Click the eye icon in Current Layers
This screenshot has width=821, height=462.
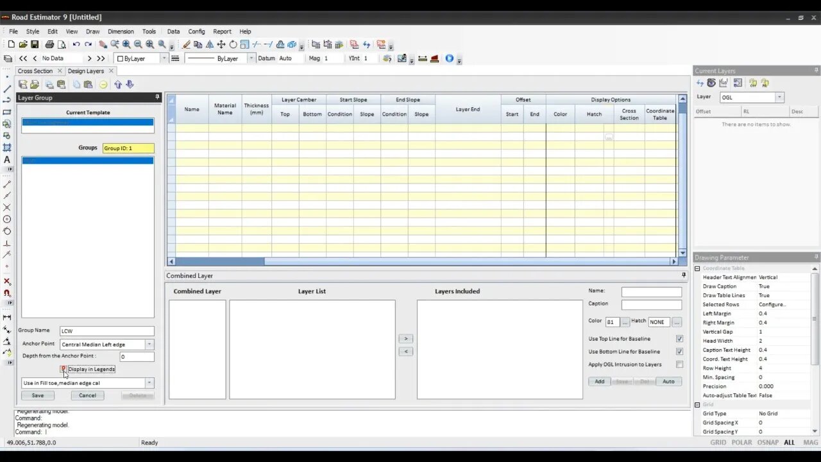(x=711, y=83)
